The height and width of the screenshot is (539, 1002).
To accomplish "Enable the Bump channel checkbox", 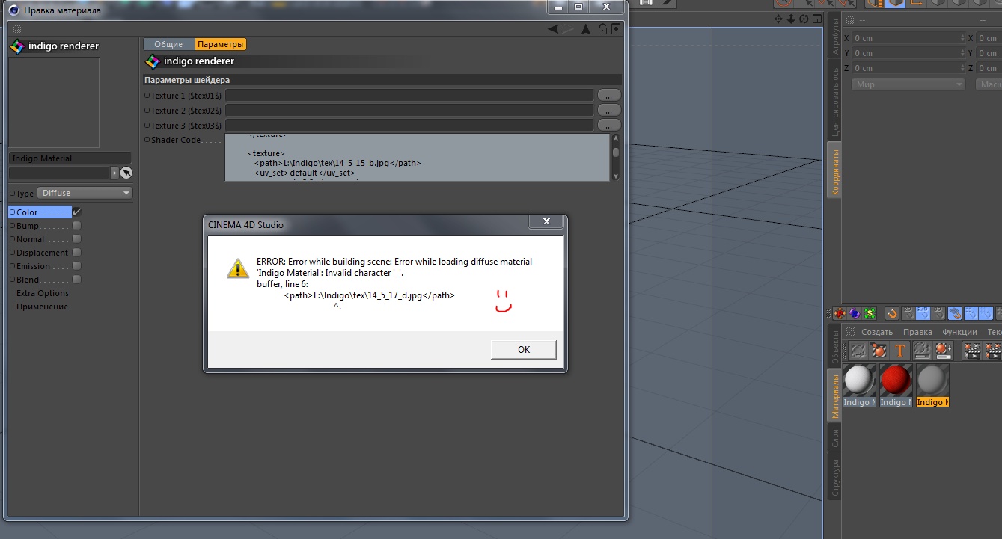I will (76, 226).
